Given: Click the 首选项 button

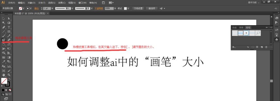Looking at the screenshot, I should pos(151,8).
